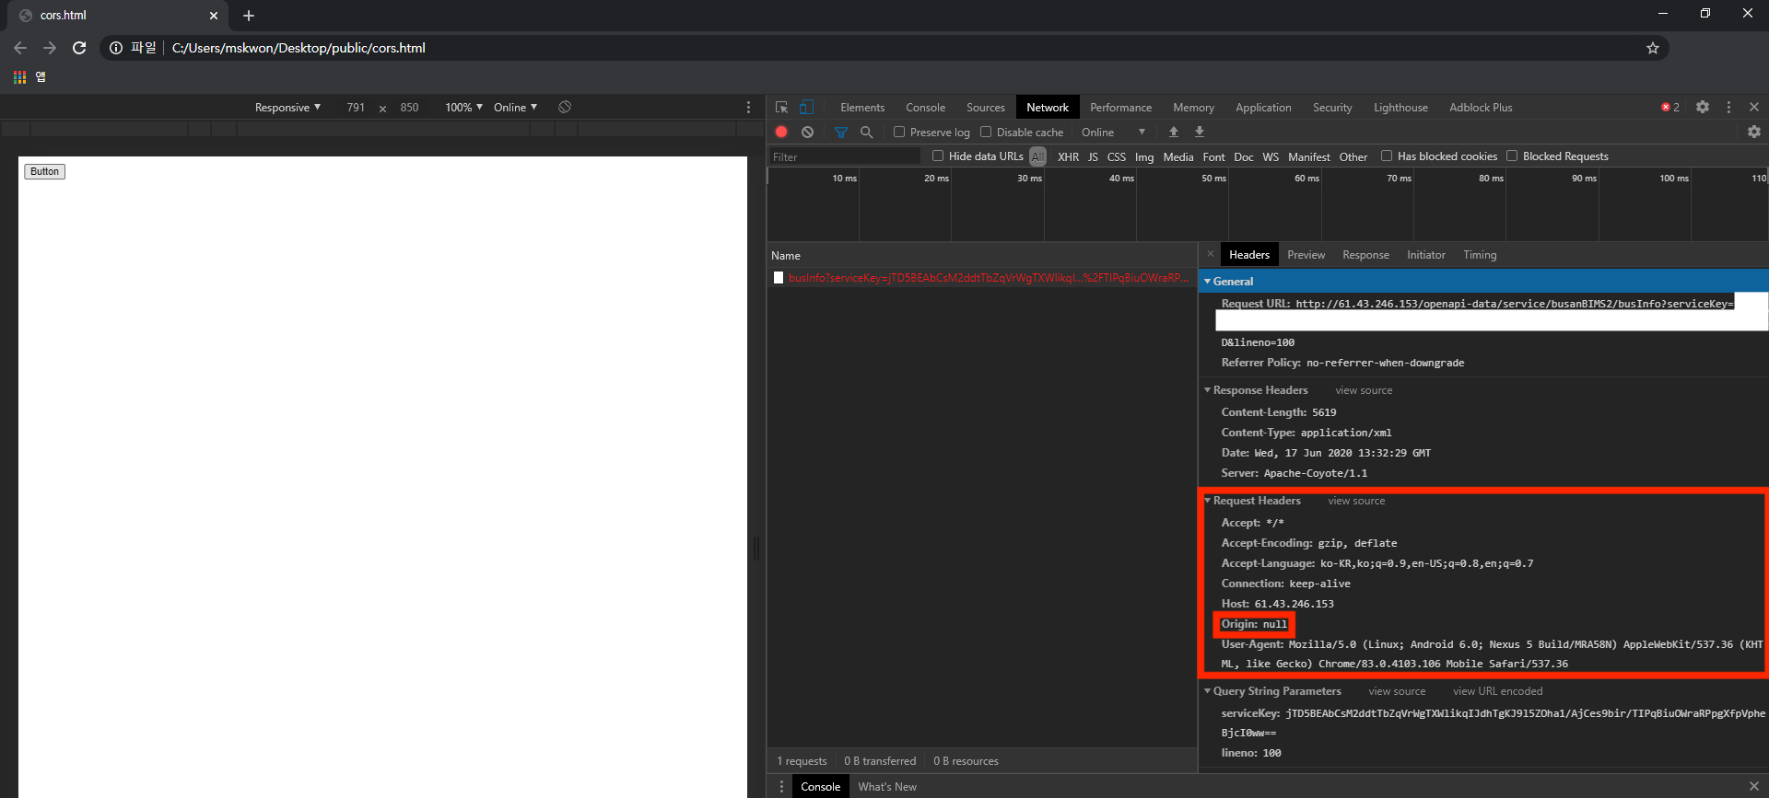This screenshot has height=798, width=1769.
Task: Go back in browser history
Action: click(x=20, y=48)
